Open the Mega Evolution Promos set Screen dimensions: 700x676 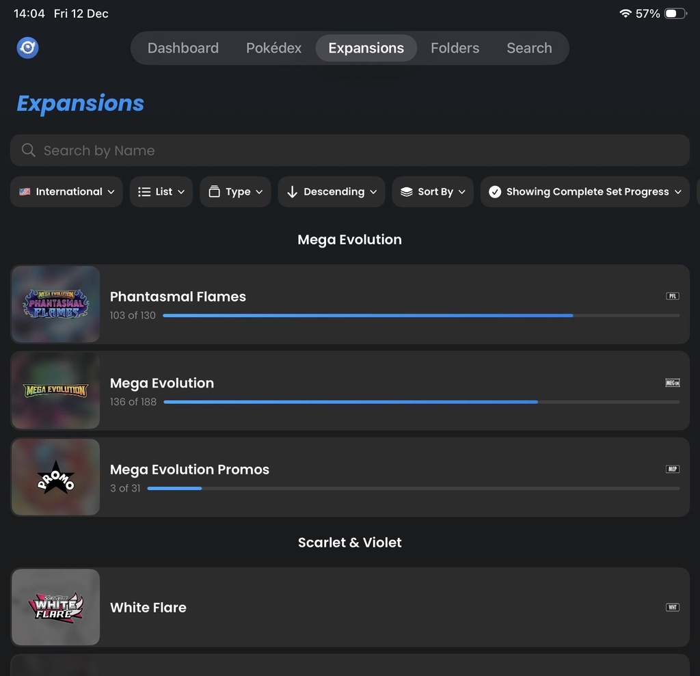[189, 470]
